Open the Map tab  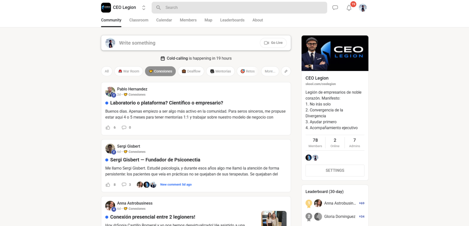tap(208, 20)
